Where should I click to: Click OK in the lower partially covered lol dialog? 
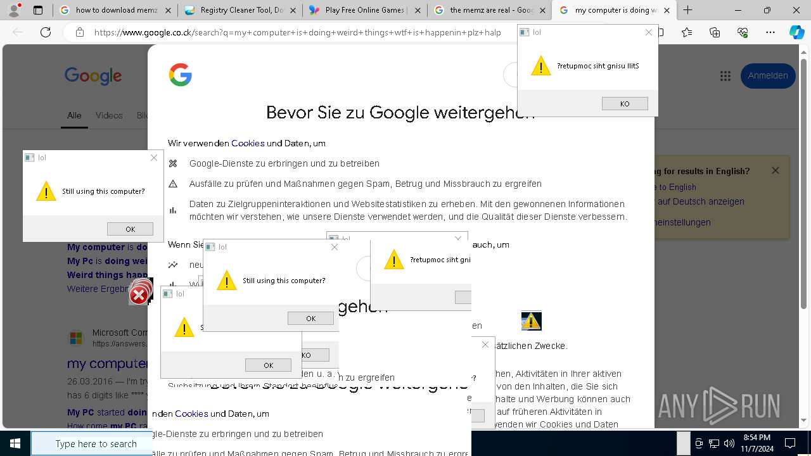[x=268, y=365]
